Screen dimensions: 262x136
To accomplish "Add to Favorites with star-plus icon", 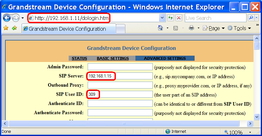I will click(x=14, y=28).
